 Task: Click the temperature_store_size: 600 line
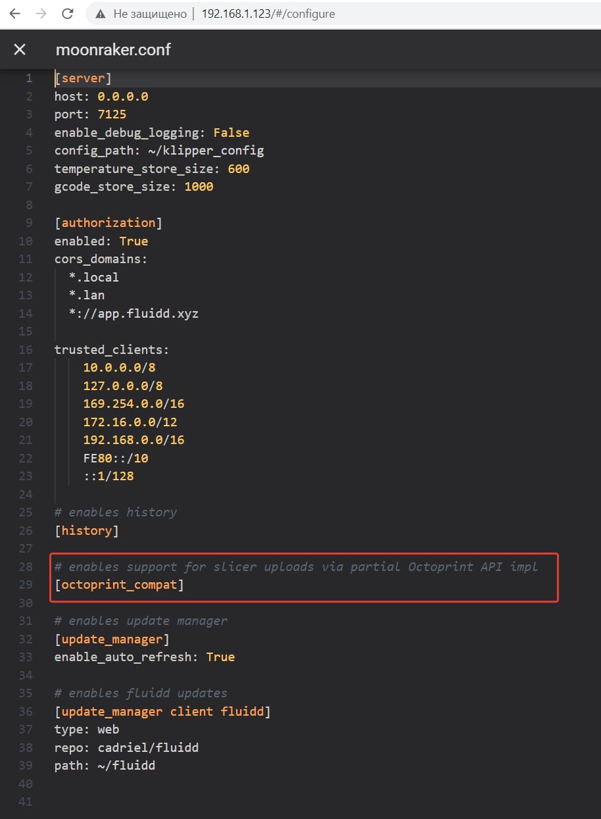click(x=152, y=168)
